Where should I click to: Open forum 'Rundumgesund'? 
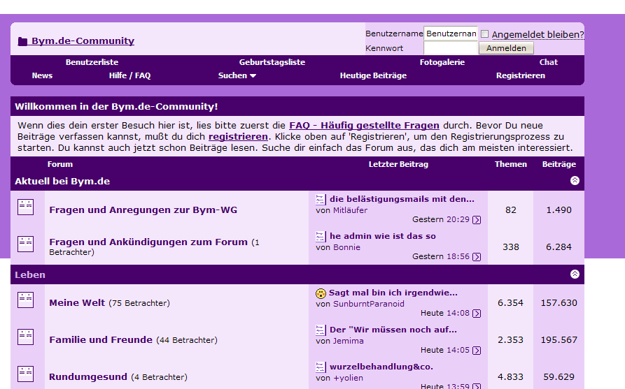[x=88, y=377]
